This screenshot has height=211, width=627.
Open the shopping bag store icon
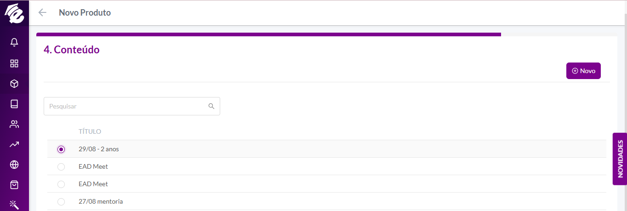pos(14,185)
